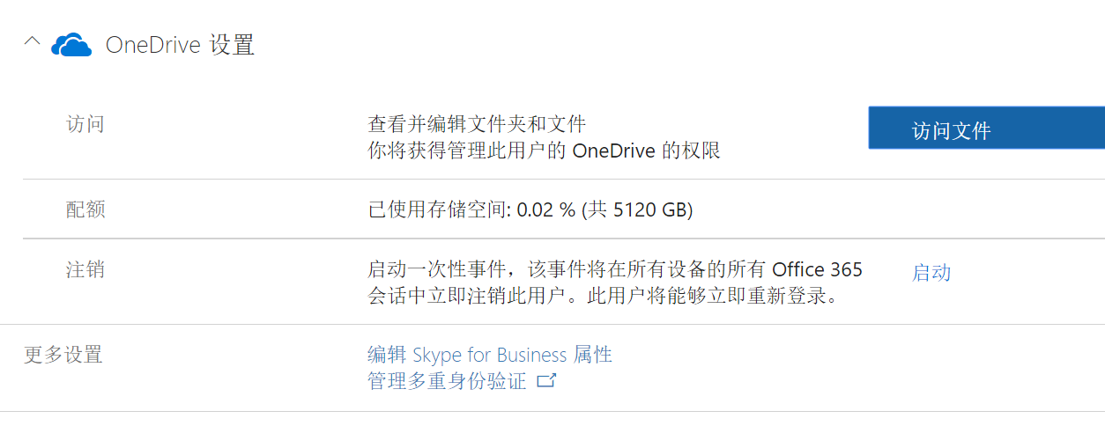The width and height of the screenshot is (1105, 448).
Task: Select the 访问 row label
Action: (85, 124)
